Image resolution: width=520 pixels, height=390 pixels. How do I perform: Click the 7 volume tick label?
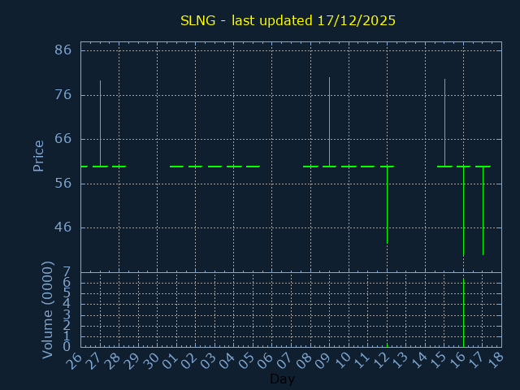click(x=67, y=271)
